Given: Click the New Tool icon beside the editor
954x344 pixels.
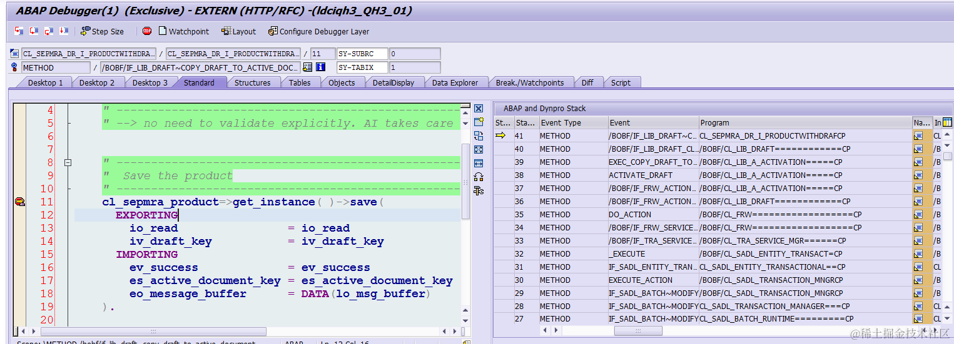Looking at the screenshot, I should point(479,122).
